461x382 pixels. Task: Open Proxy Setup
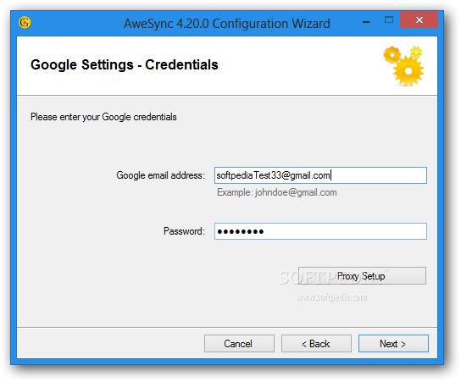362,275
